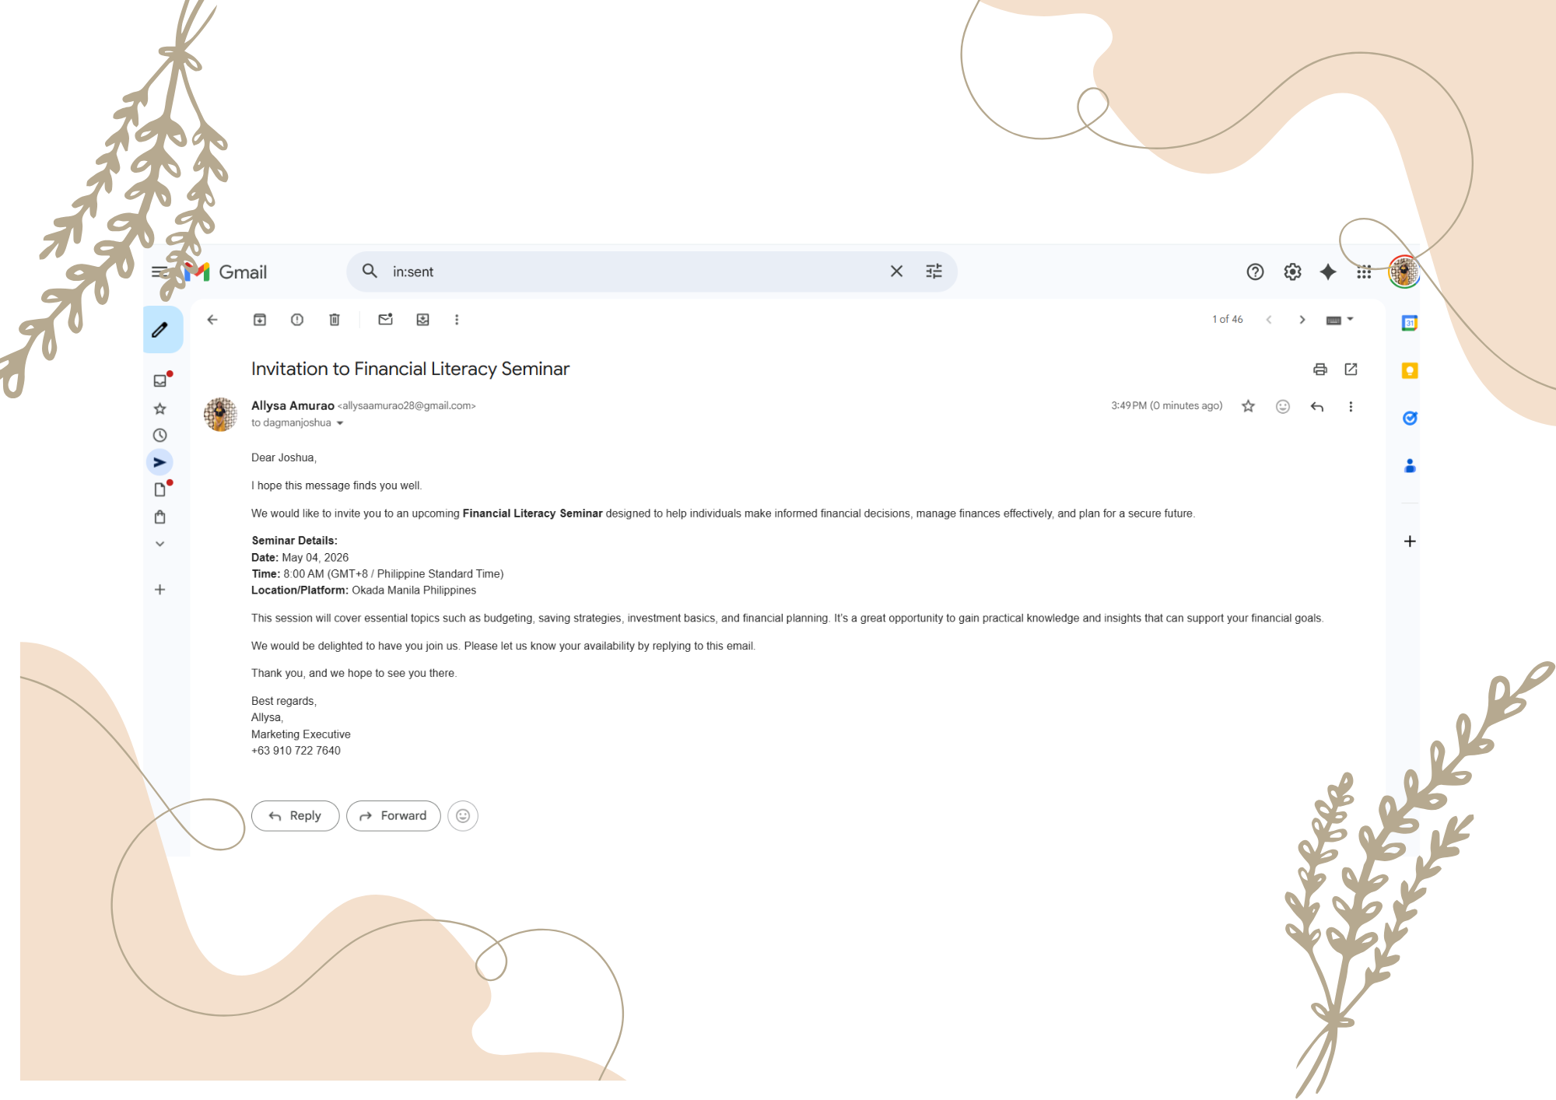Star the Financial Literacy Seminar email
This screenshot has height=1100, width=1556.
pyautogui.click(x=1249, y=406)
